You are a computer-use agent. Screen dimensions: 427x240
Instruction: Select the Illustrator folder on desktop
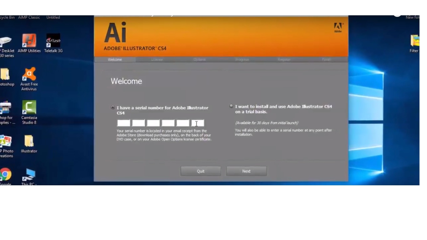click(x=29, y=142)
